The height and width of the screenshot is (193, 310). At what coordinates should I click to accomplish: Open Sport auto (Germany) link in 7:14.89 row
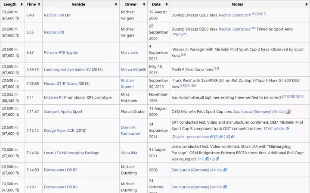click(190, 170)
